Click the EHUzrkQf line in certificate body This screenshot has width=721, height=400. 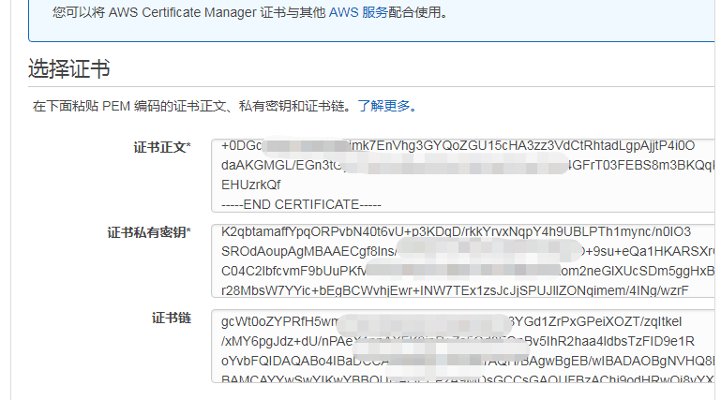click(x=250, y=185)
